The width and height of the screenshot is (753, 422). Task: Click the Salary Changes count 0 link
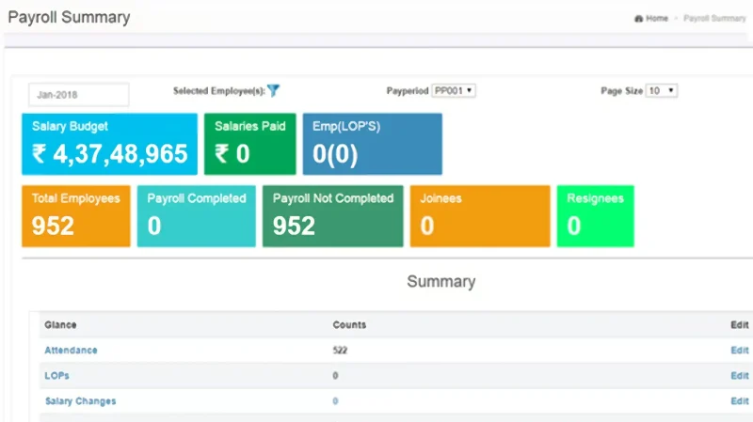point(335,401)
